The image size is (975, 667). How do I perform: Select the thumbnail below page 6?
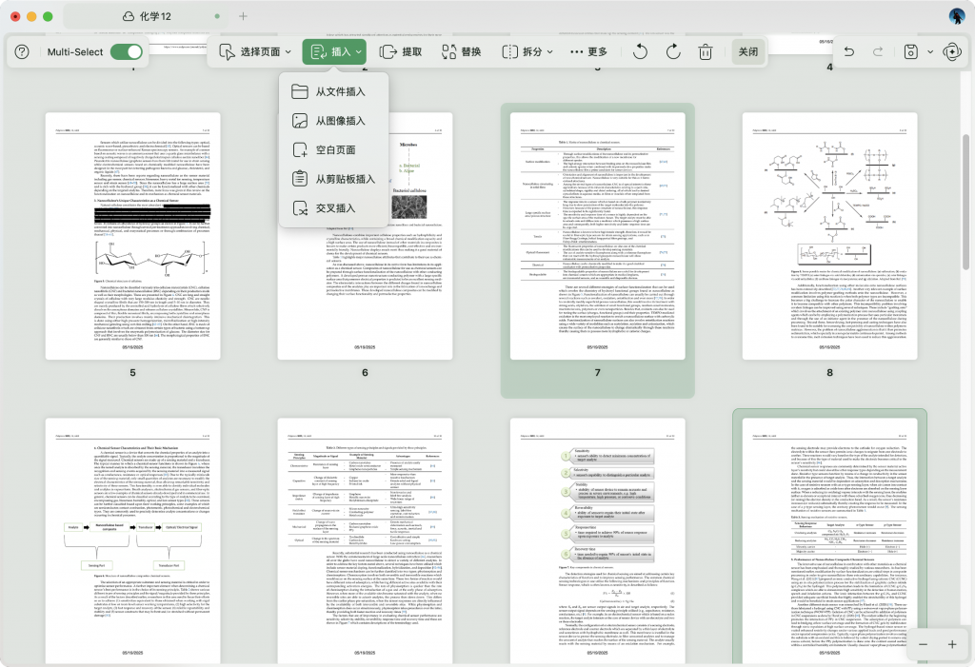tap(365, 540)
